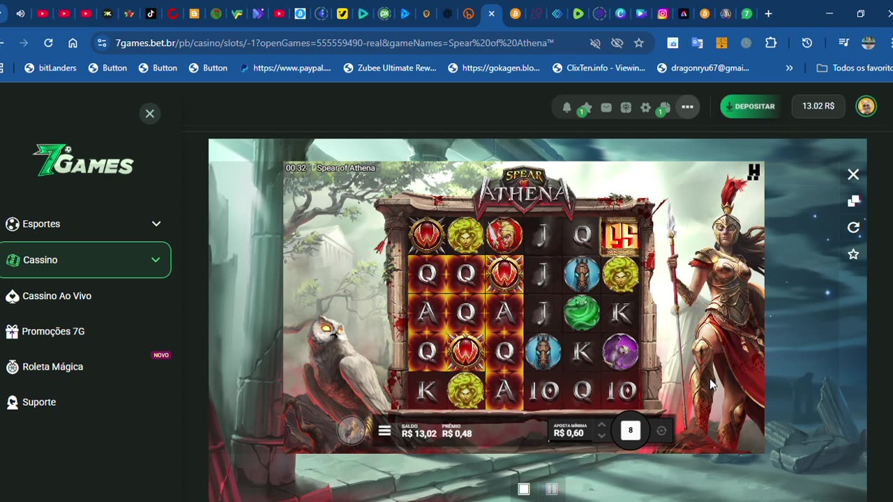Open the PayPal bookmark
The image size is (893, 502).
coord(285,68)
